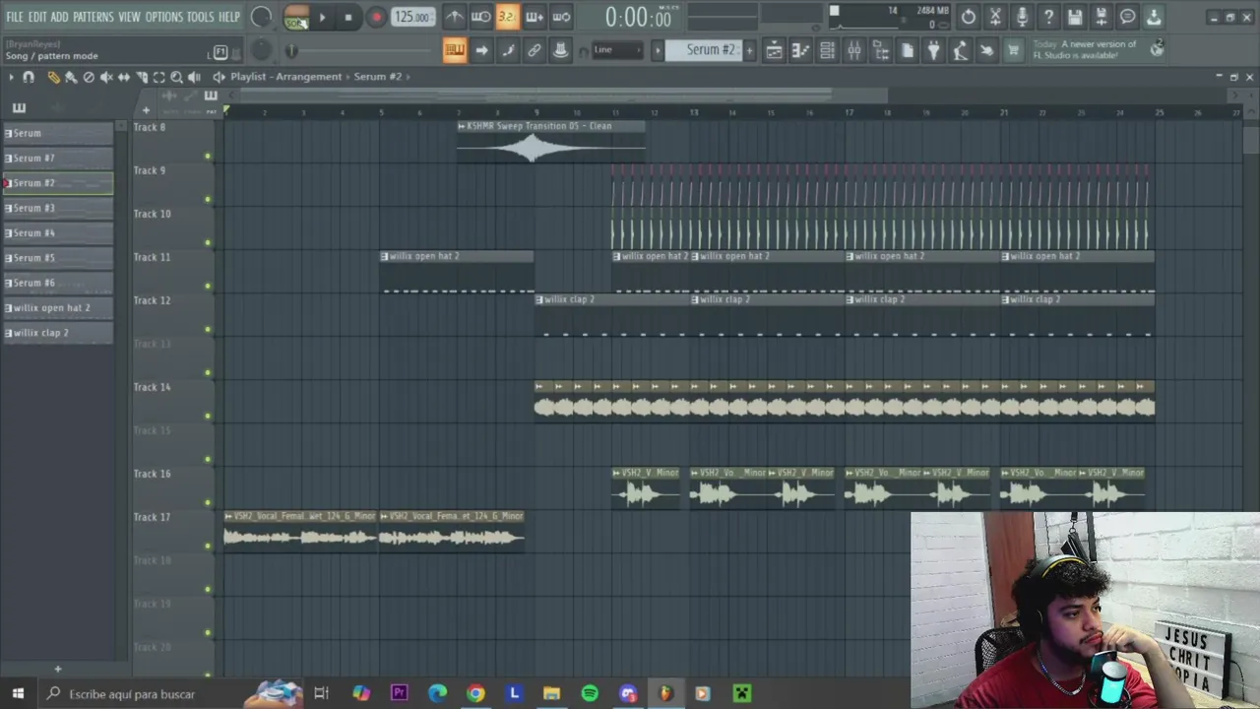Image resolution: width=1260 pixels, height=709 pixels.
Task: Save project with floppy disk icon
Action: pos(1075,17)
